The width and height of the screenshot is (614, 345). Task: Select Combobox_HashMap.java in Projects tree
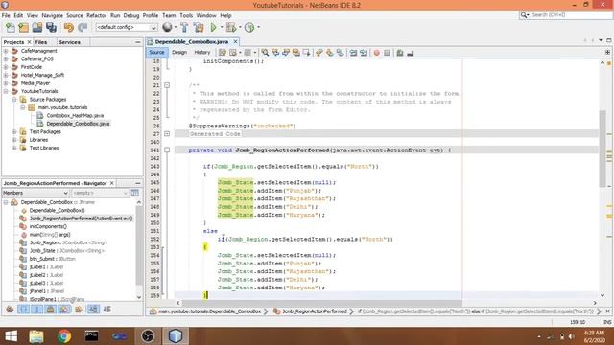(x=75, y=115)
